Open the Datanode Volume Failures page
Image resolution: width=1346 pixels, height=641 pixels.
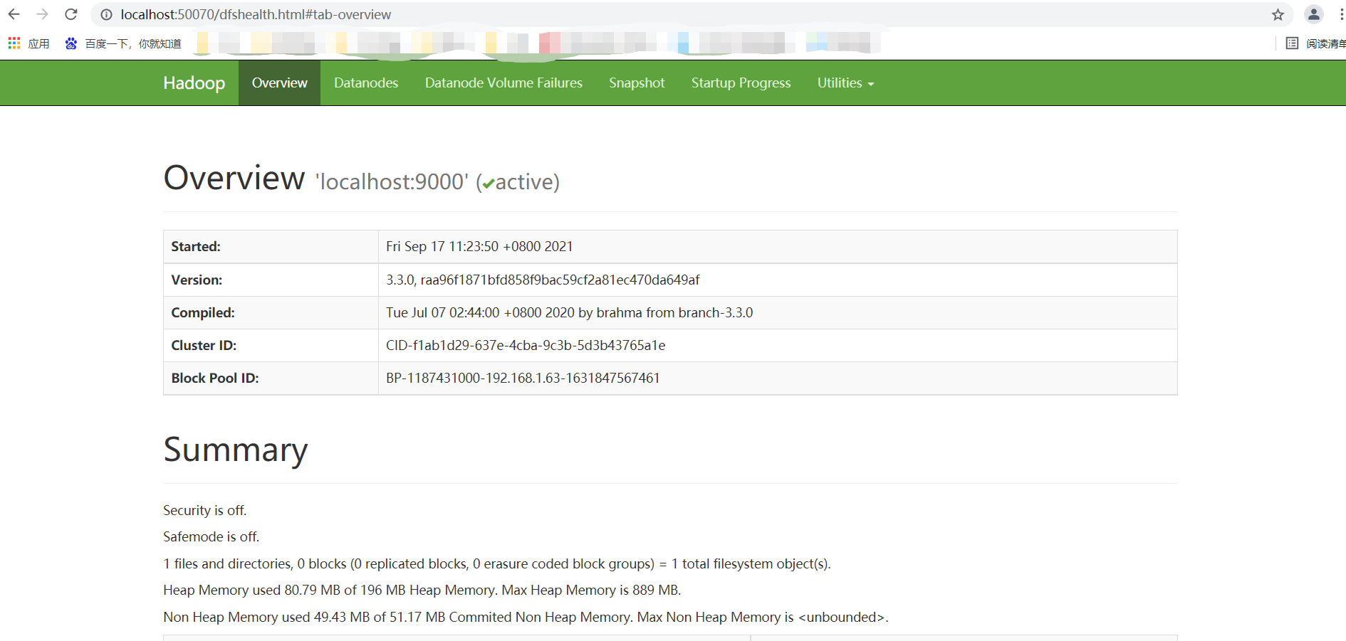coord(504,83)
